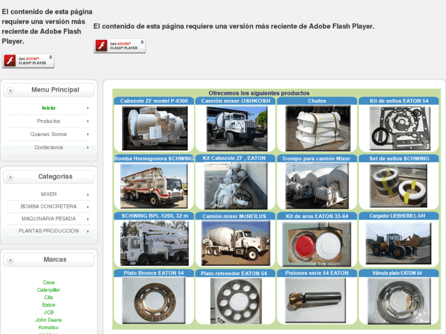Open the John Deere brand link
Screen dimensions: 446x334
48,320
